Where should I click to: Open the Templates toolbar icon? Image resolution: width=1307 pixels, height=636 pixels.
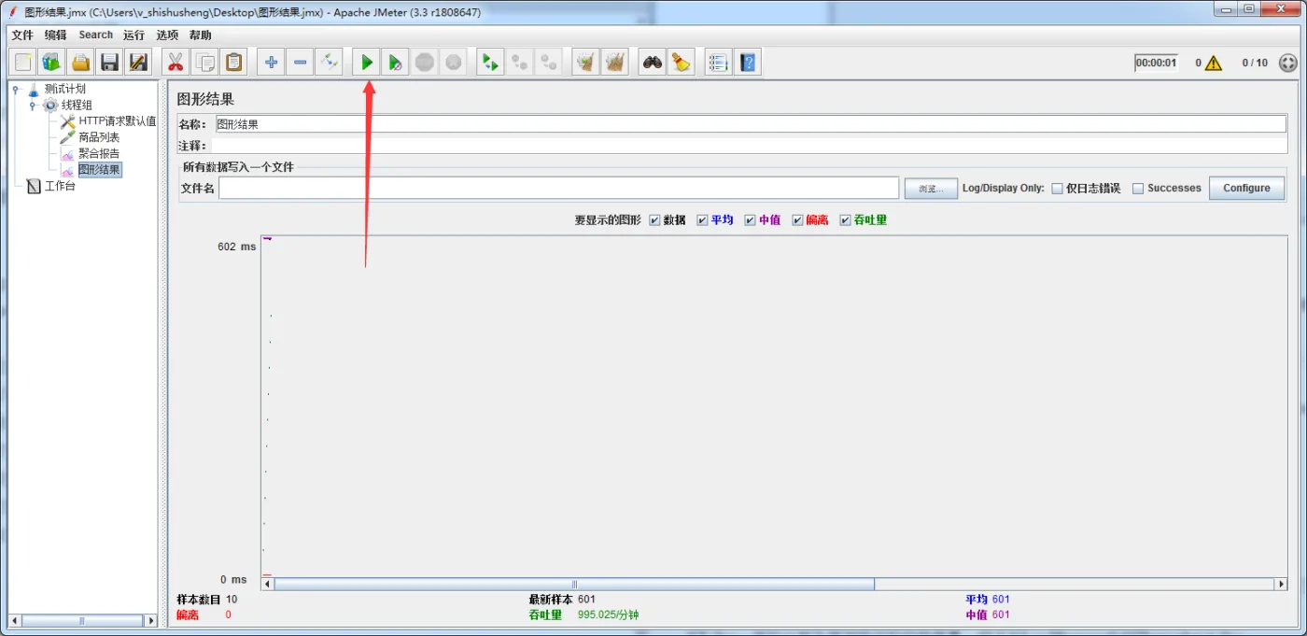pos(51,63)
